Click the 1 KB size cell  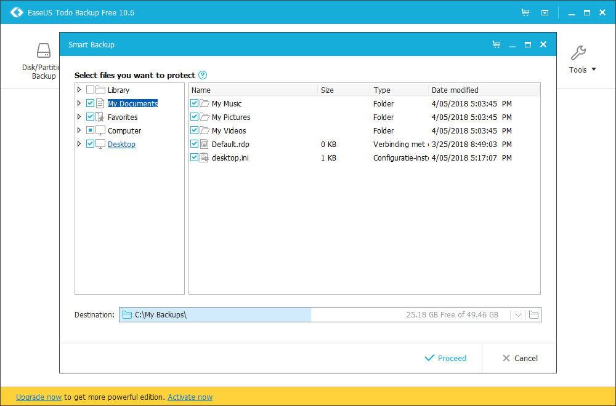tap(328, 157)
